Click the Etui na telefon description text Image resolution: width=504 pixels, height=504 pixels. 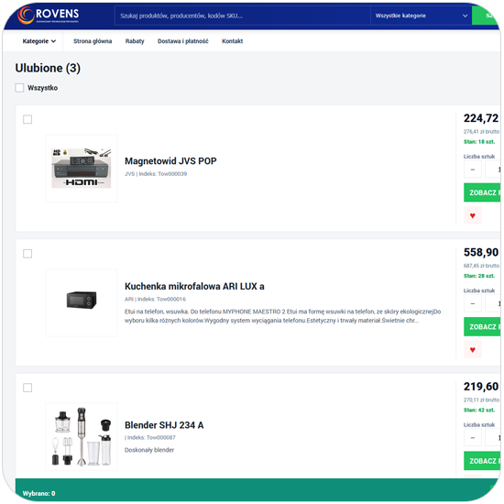[282, 316]
